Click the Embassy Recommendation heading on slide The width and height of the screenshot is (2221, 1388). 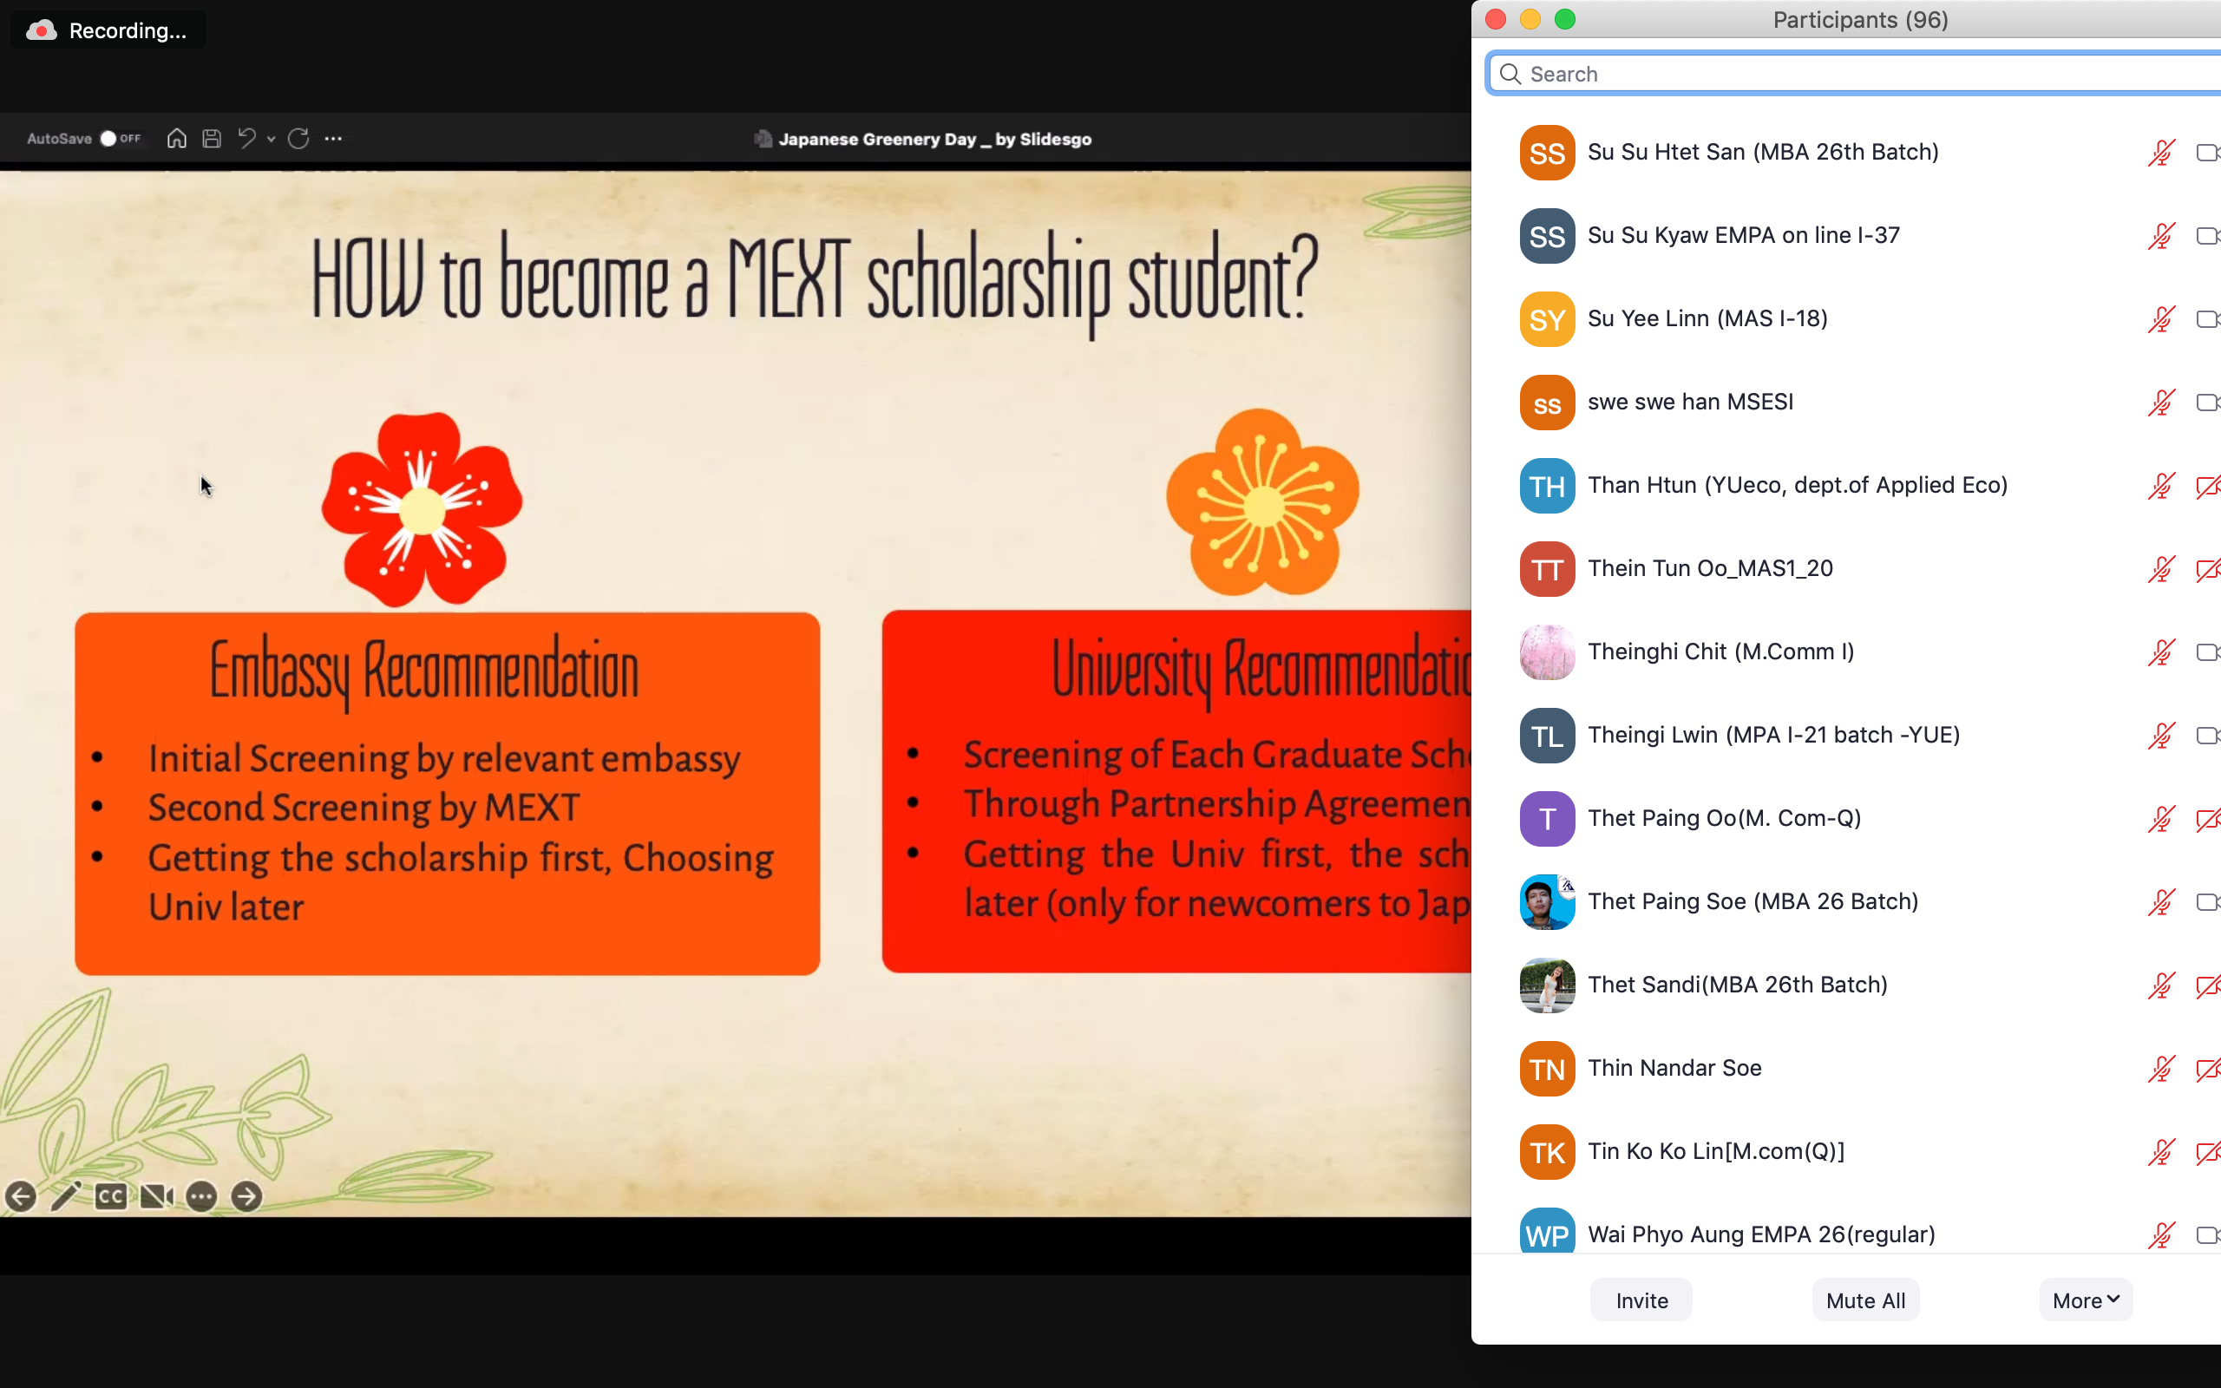424,673
